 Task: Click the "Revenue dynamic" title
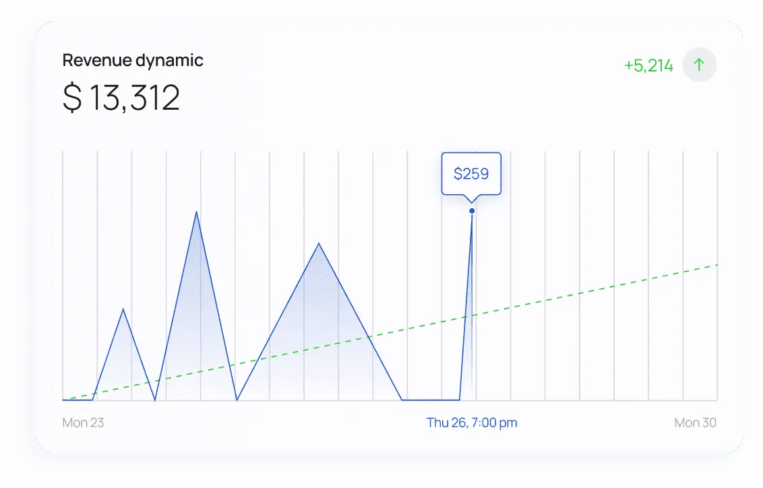pyautogui.click(x=133, y=60)
